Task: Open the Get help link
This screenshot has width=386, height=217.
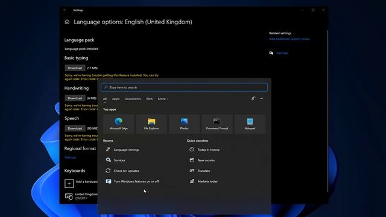Action: tap(282, 53)
